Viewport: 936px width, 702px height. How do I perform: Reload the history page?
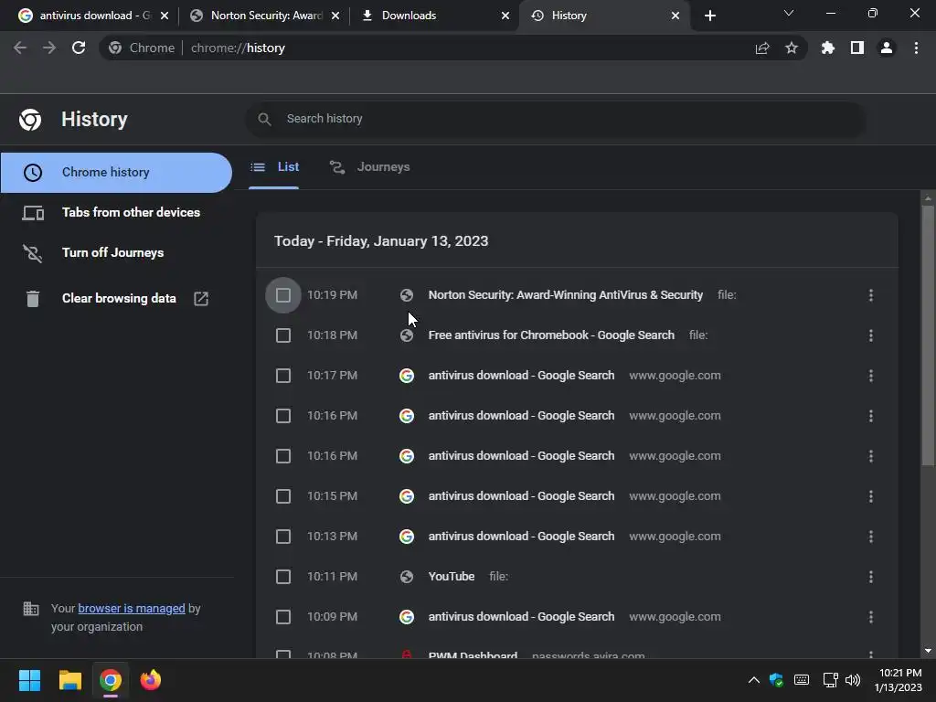click(79, 48)
